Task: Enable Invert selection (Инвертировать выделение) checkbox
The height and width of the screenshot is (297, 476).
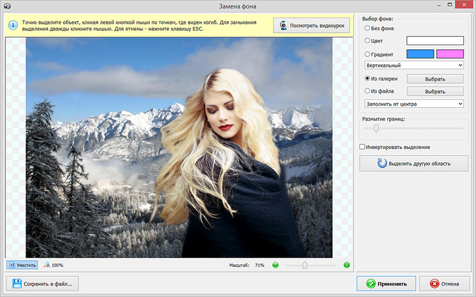Action: (x=362, y=147)
